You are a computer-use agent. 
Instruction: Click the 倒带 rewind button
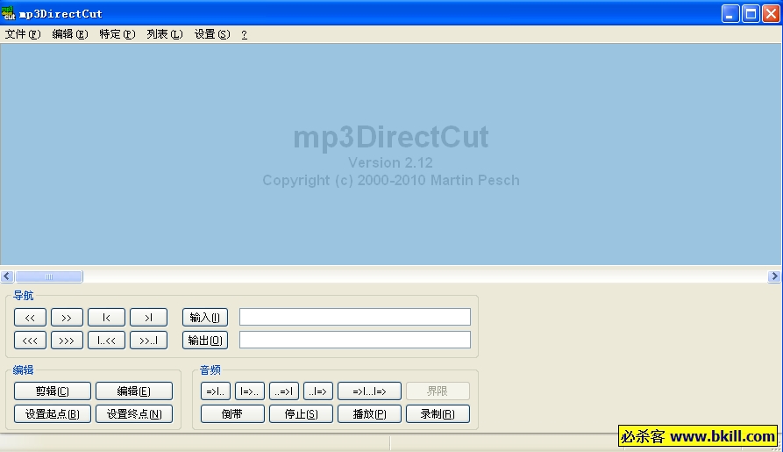click(232, 414)
